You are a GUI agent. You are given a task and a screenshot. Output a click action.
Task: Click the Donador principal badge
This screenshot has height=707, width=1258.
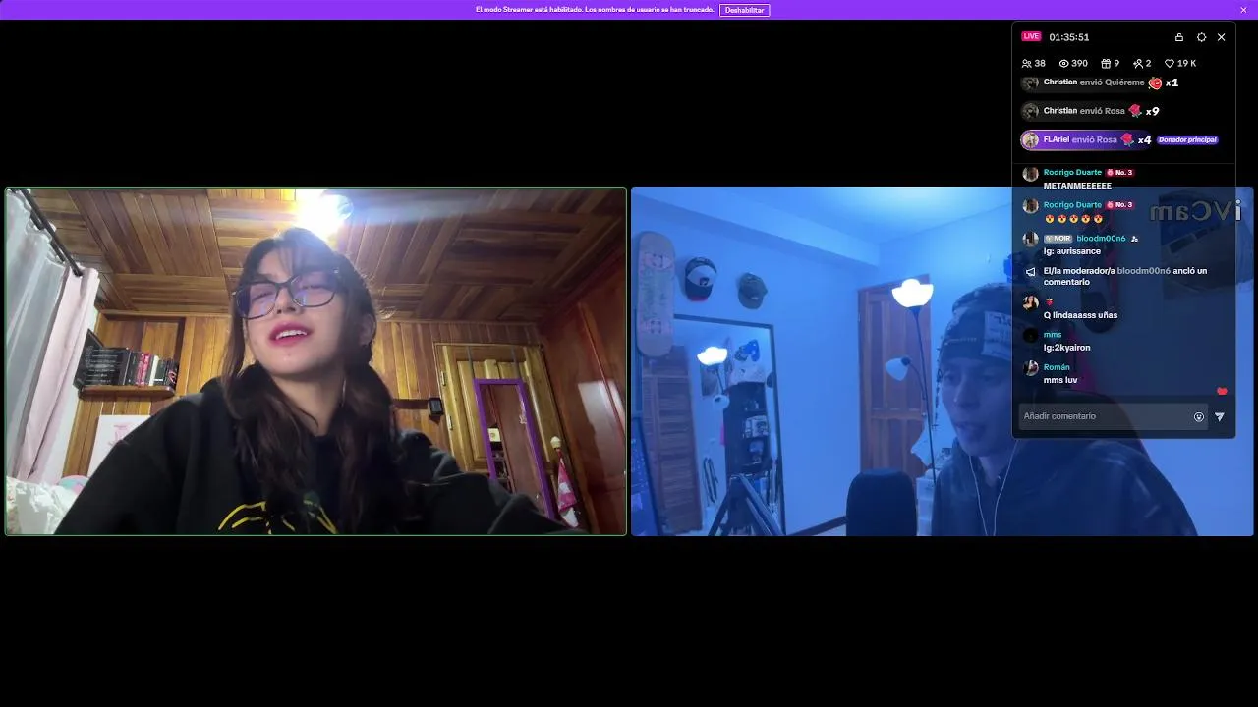coord(1187,139)
